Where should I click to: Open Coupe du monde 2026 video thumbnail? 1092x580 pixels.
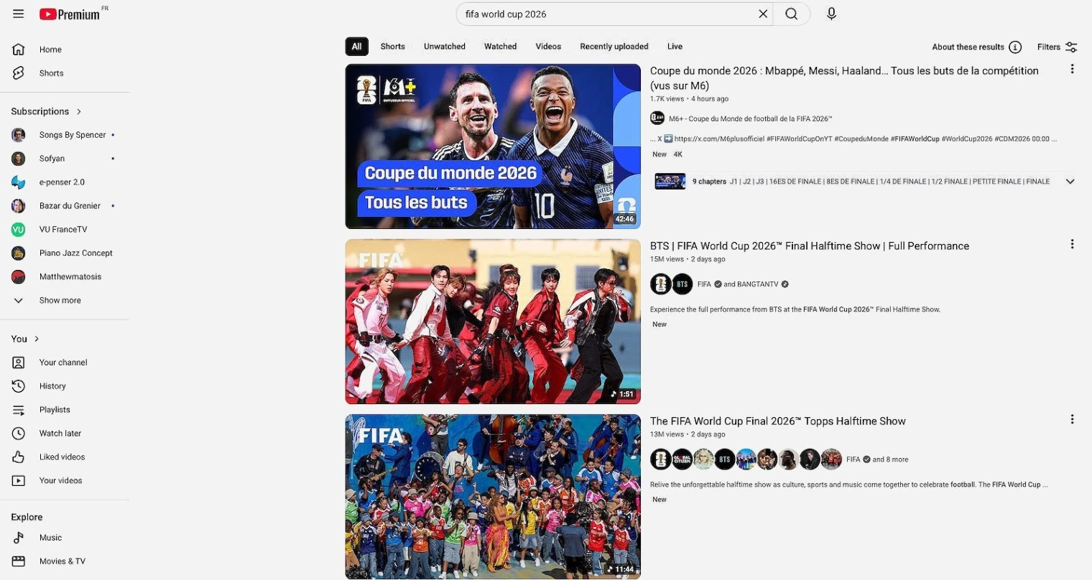(493, 146)
